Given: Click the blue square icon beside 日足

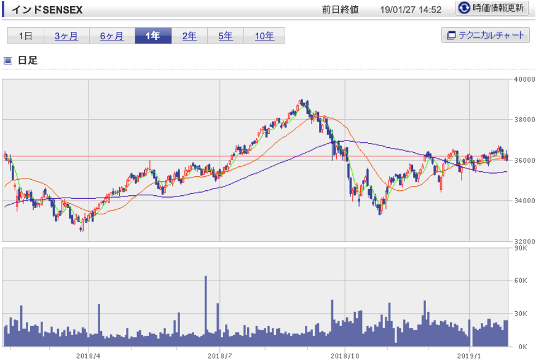Looking at the screenshot, I should point(8,61).
